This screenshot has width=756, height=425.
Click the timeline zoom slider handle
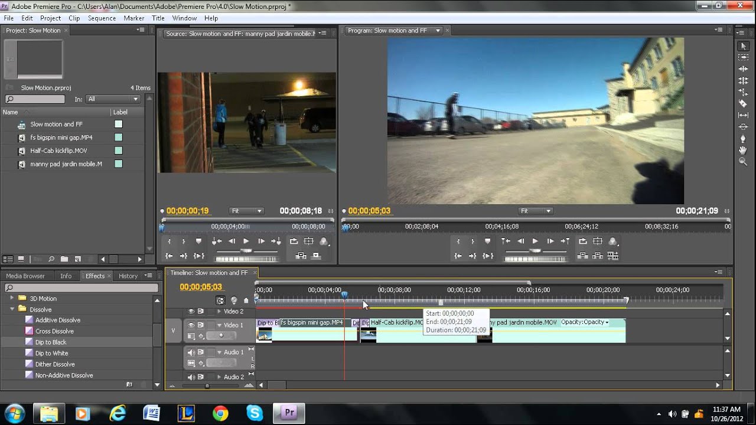tap(207, 385)
